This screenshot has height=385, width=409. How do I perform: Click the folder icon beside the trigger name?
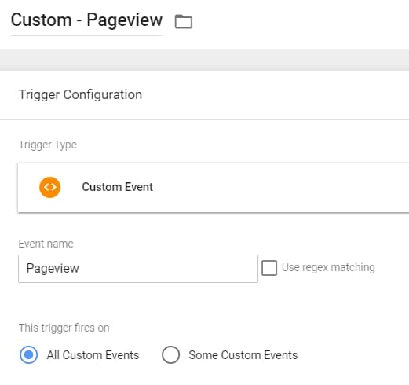coord(184,21)
